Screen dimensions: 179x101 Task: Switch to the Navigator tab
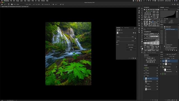(x=167, y=7)
